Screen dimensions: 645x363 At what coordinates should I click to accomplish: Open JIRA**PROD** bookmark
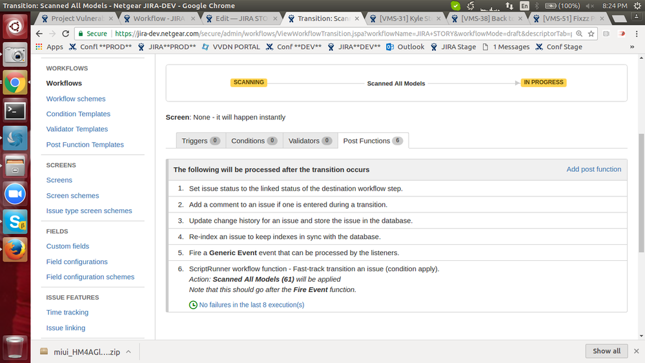[x=167, y=47]
